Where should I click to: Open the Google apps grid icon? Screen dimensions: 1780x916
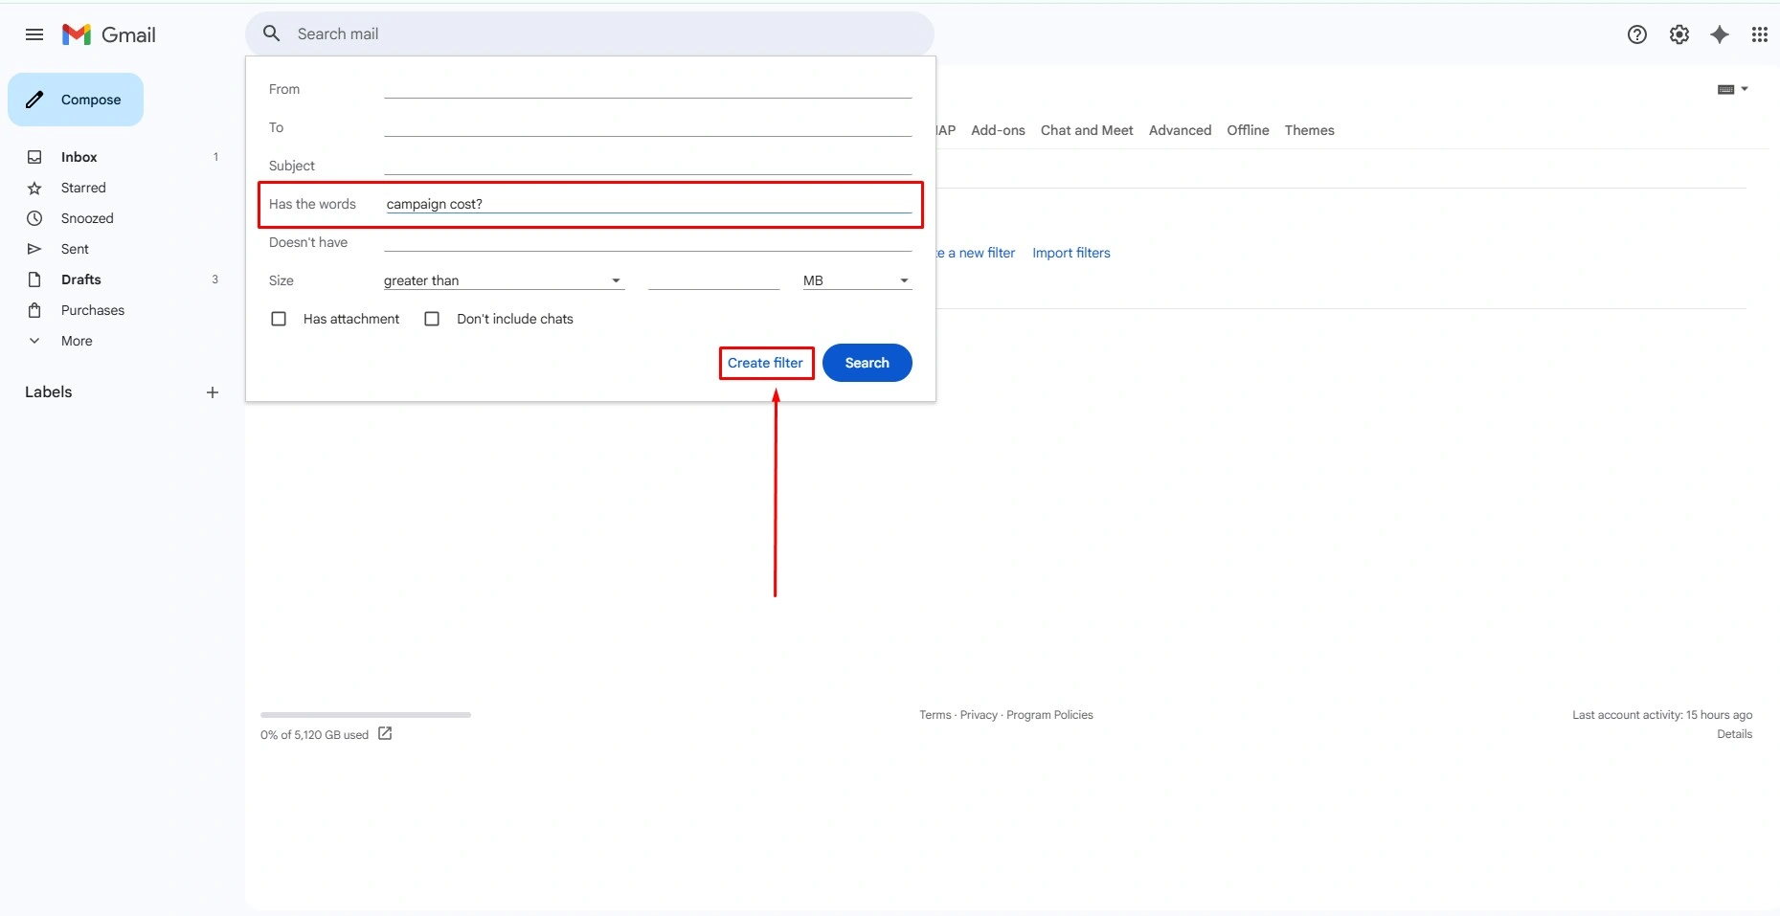pos(1760,34)
